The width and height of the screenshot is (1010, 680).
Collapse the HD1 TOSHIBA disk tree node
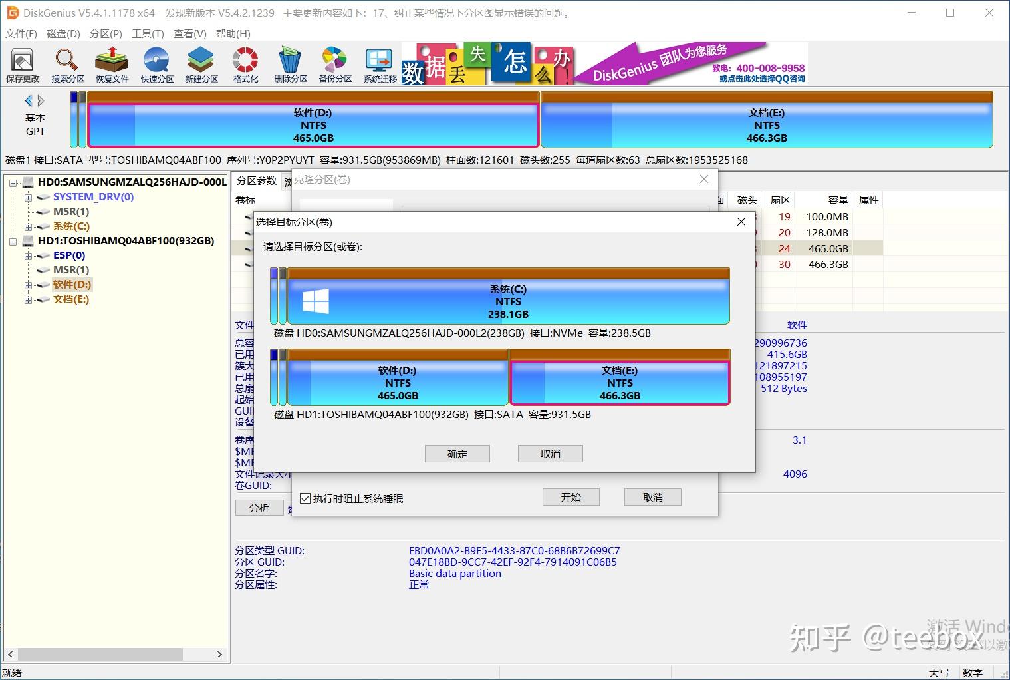pos(13,241)
